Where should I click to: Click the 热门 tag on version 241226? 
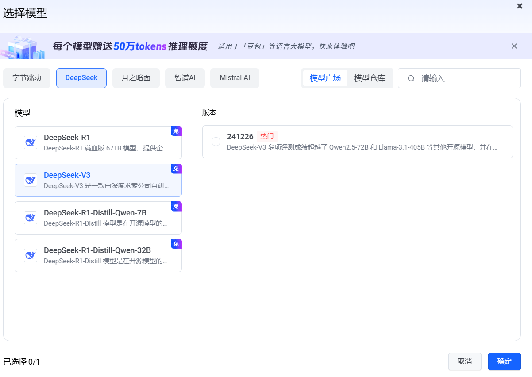(x=267, y=136)
